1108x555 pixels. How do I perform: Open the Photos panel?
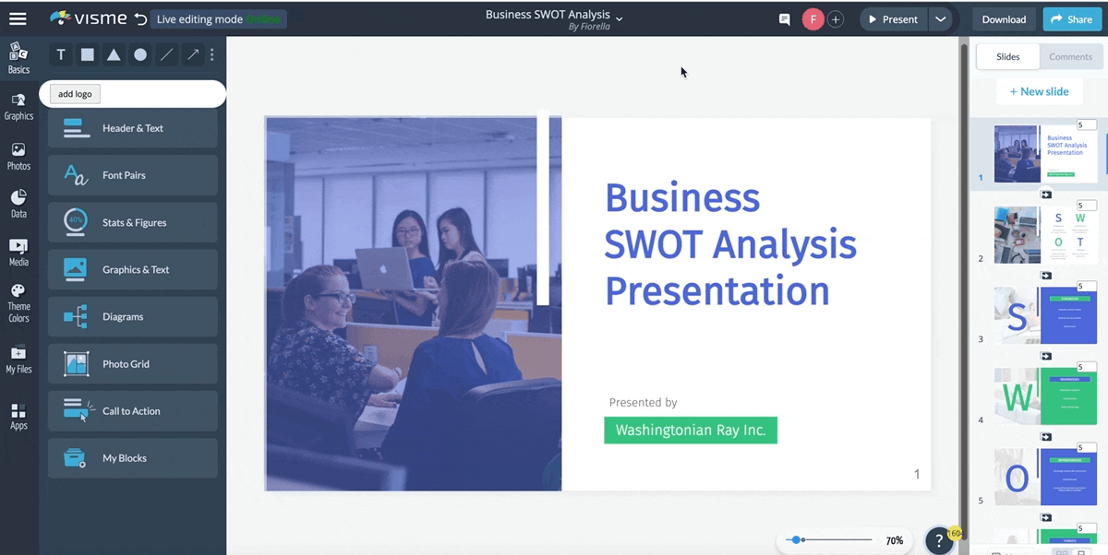point(18,155)
